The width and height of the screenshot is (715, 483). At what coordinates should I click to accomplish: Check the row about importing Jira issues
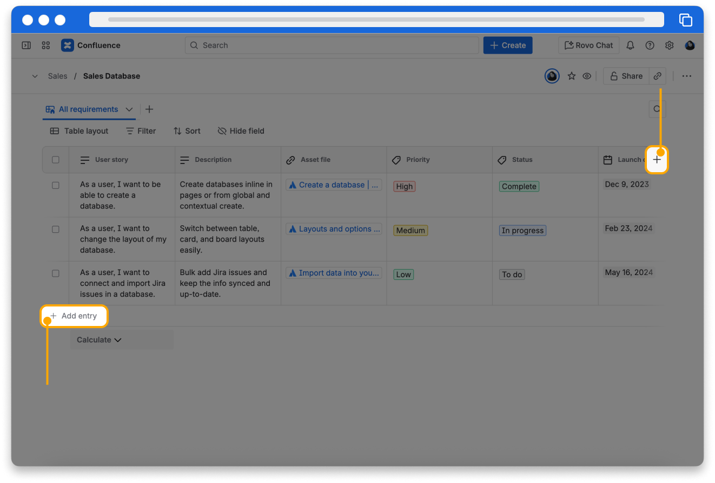[x=56, y=273]
